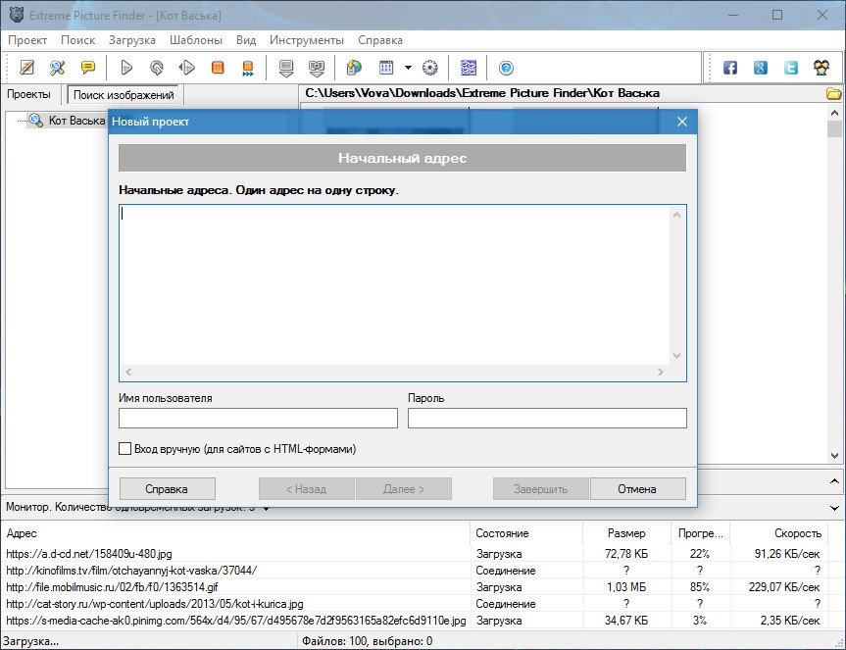Select the file.mobilmusic.ru 1363514.gif row
This screenshot has width=846, height=650.
[416, 587]
